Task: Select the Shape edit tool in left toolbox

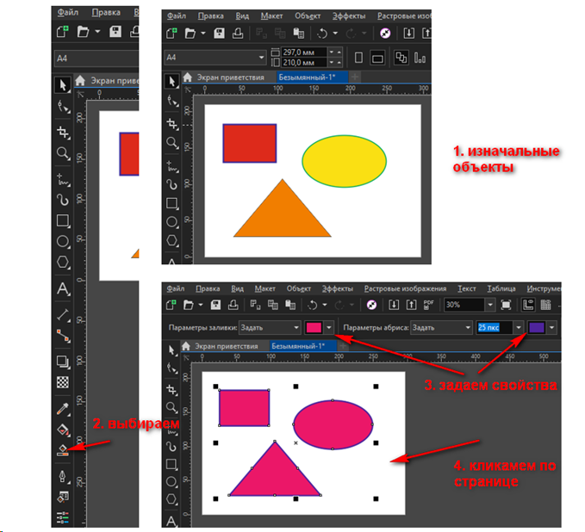Action: click(x=63, y=106)
